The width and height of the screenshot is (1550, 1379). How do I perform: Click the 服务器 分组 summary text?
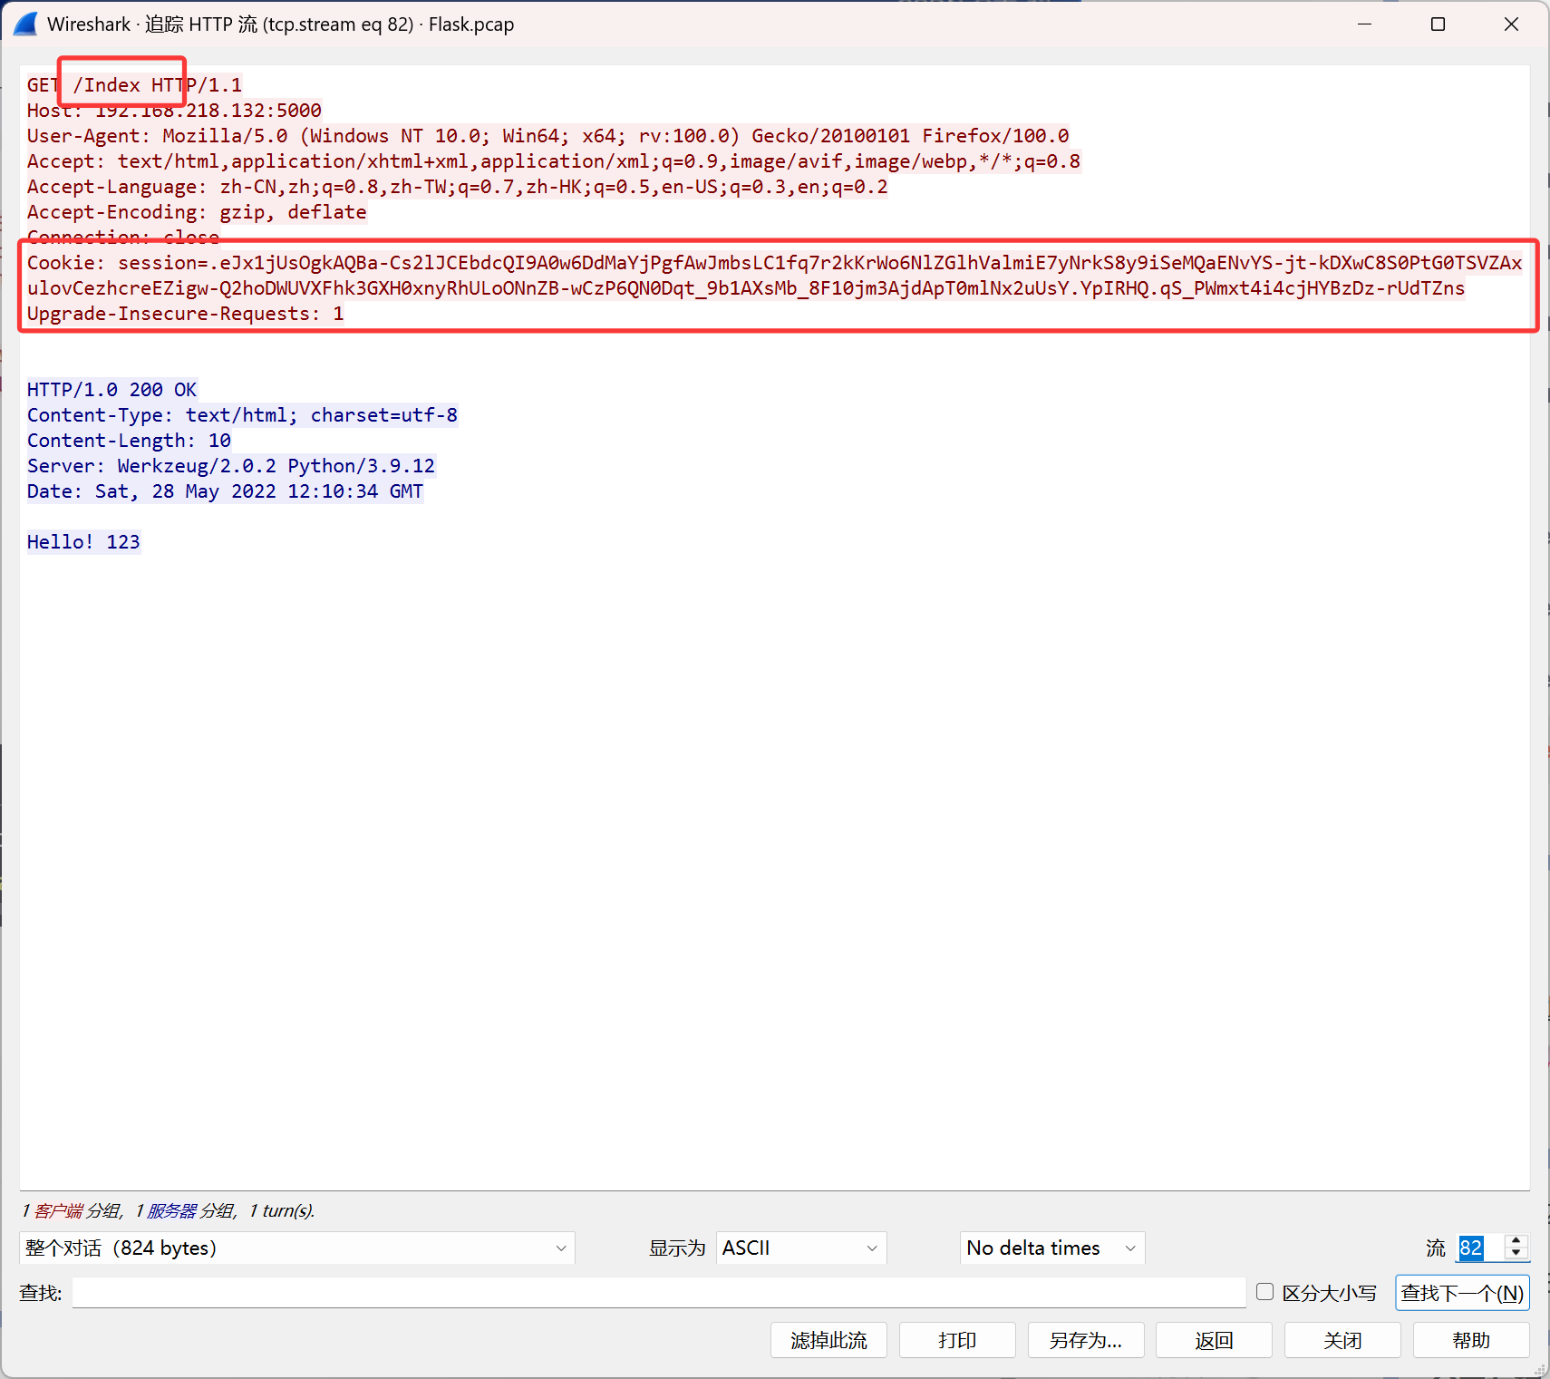pos(190,1210)
